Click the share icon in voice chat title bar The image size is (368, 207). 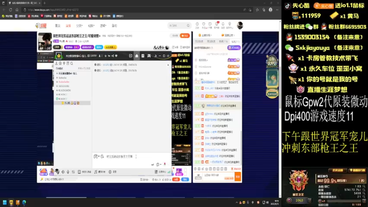coord(113,56)
